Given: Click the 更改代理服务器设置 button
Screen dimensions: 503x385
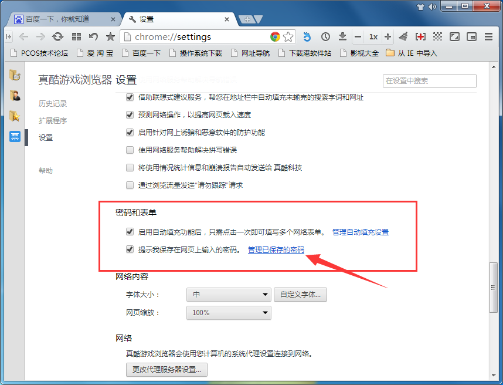Looking at the screenshot, I should 166,370.
